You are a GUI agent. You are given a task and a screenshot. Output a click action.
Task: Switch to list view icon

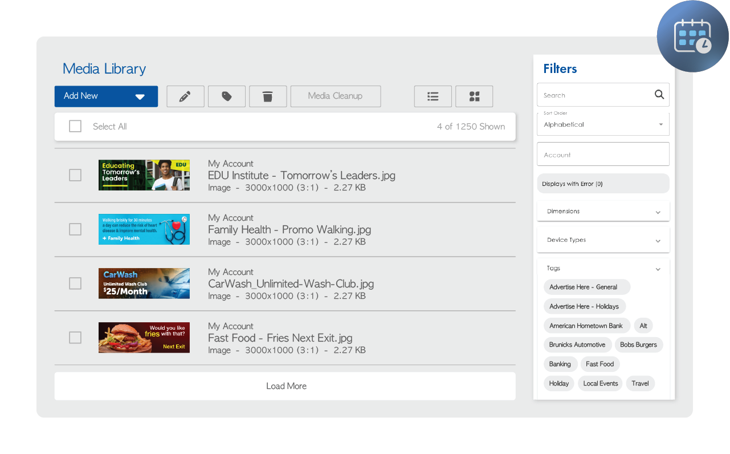click(433, 96)
